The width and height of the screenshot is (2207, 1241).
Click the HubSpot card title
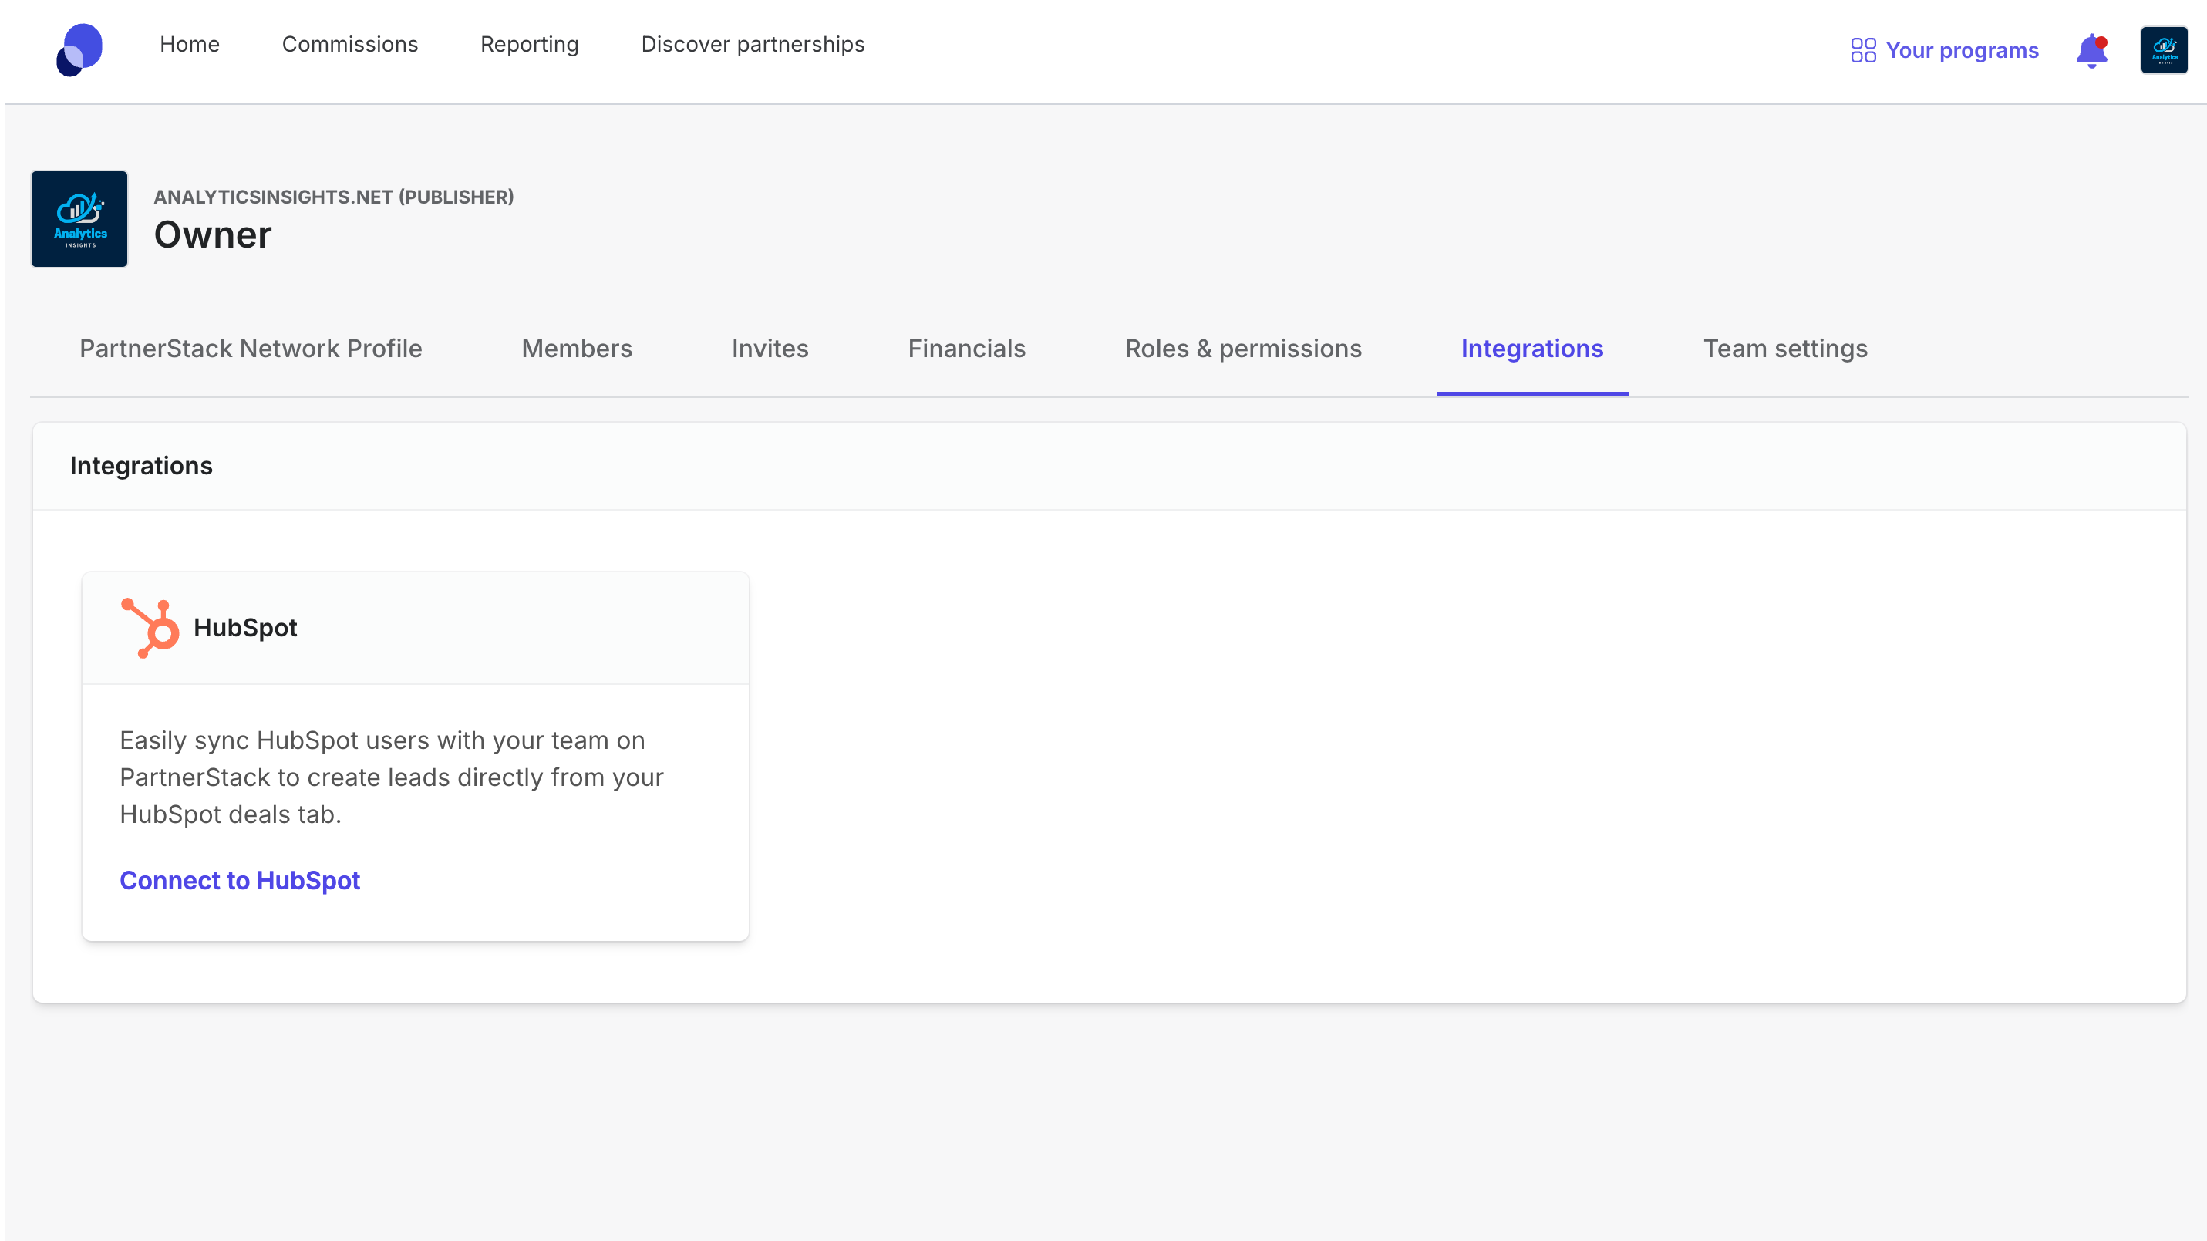click(x=245, y=629)
